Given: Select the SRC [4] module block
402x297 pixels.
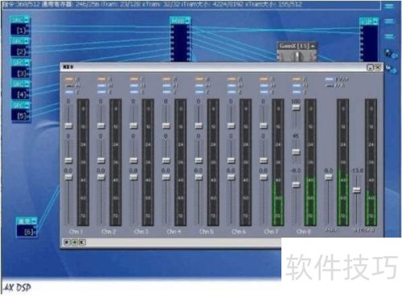Looking at the screenshot, I should coord(20,90).
